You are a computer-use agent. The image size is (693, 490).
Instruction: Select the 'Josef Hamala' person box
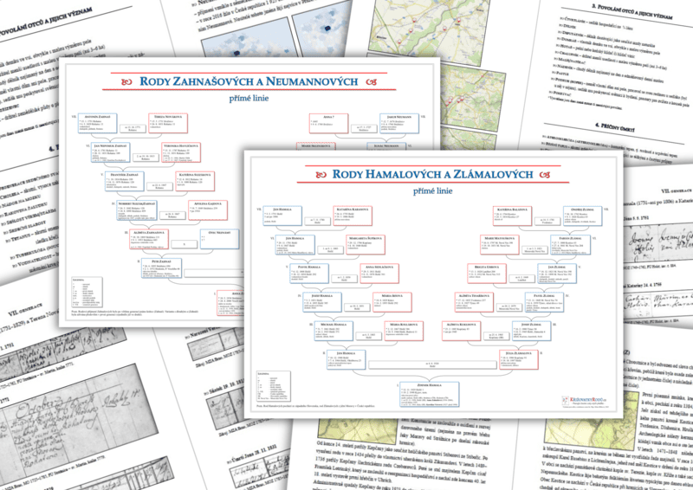[321, 302]
